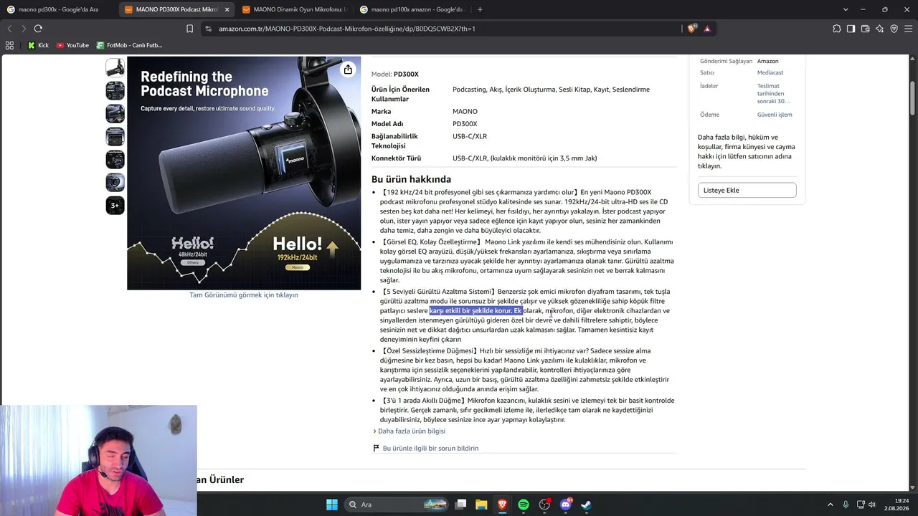Open the 'Güvenli işlem' payment link

[775, 115]
